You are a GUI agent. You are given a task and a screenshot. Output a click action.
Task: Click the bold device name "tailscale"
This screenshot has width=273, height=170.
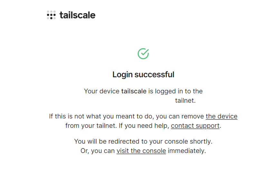(x=134, y=91)
